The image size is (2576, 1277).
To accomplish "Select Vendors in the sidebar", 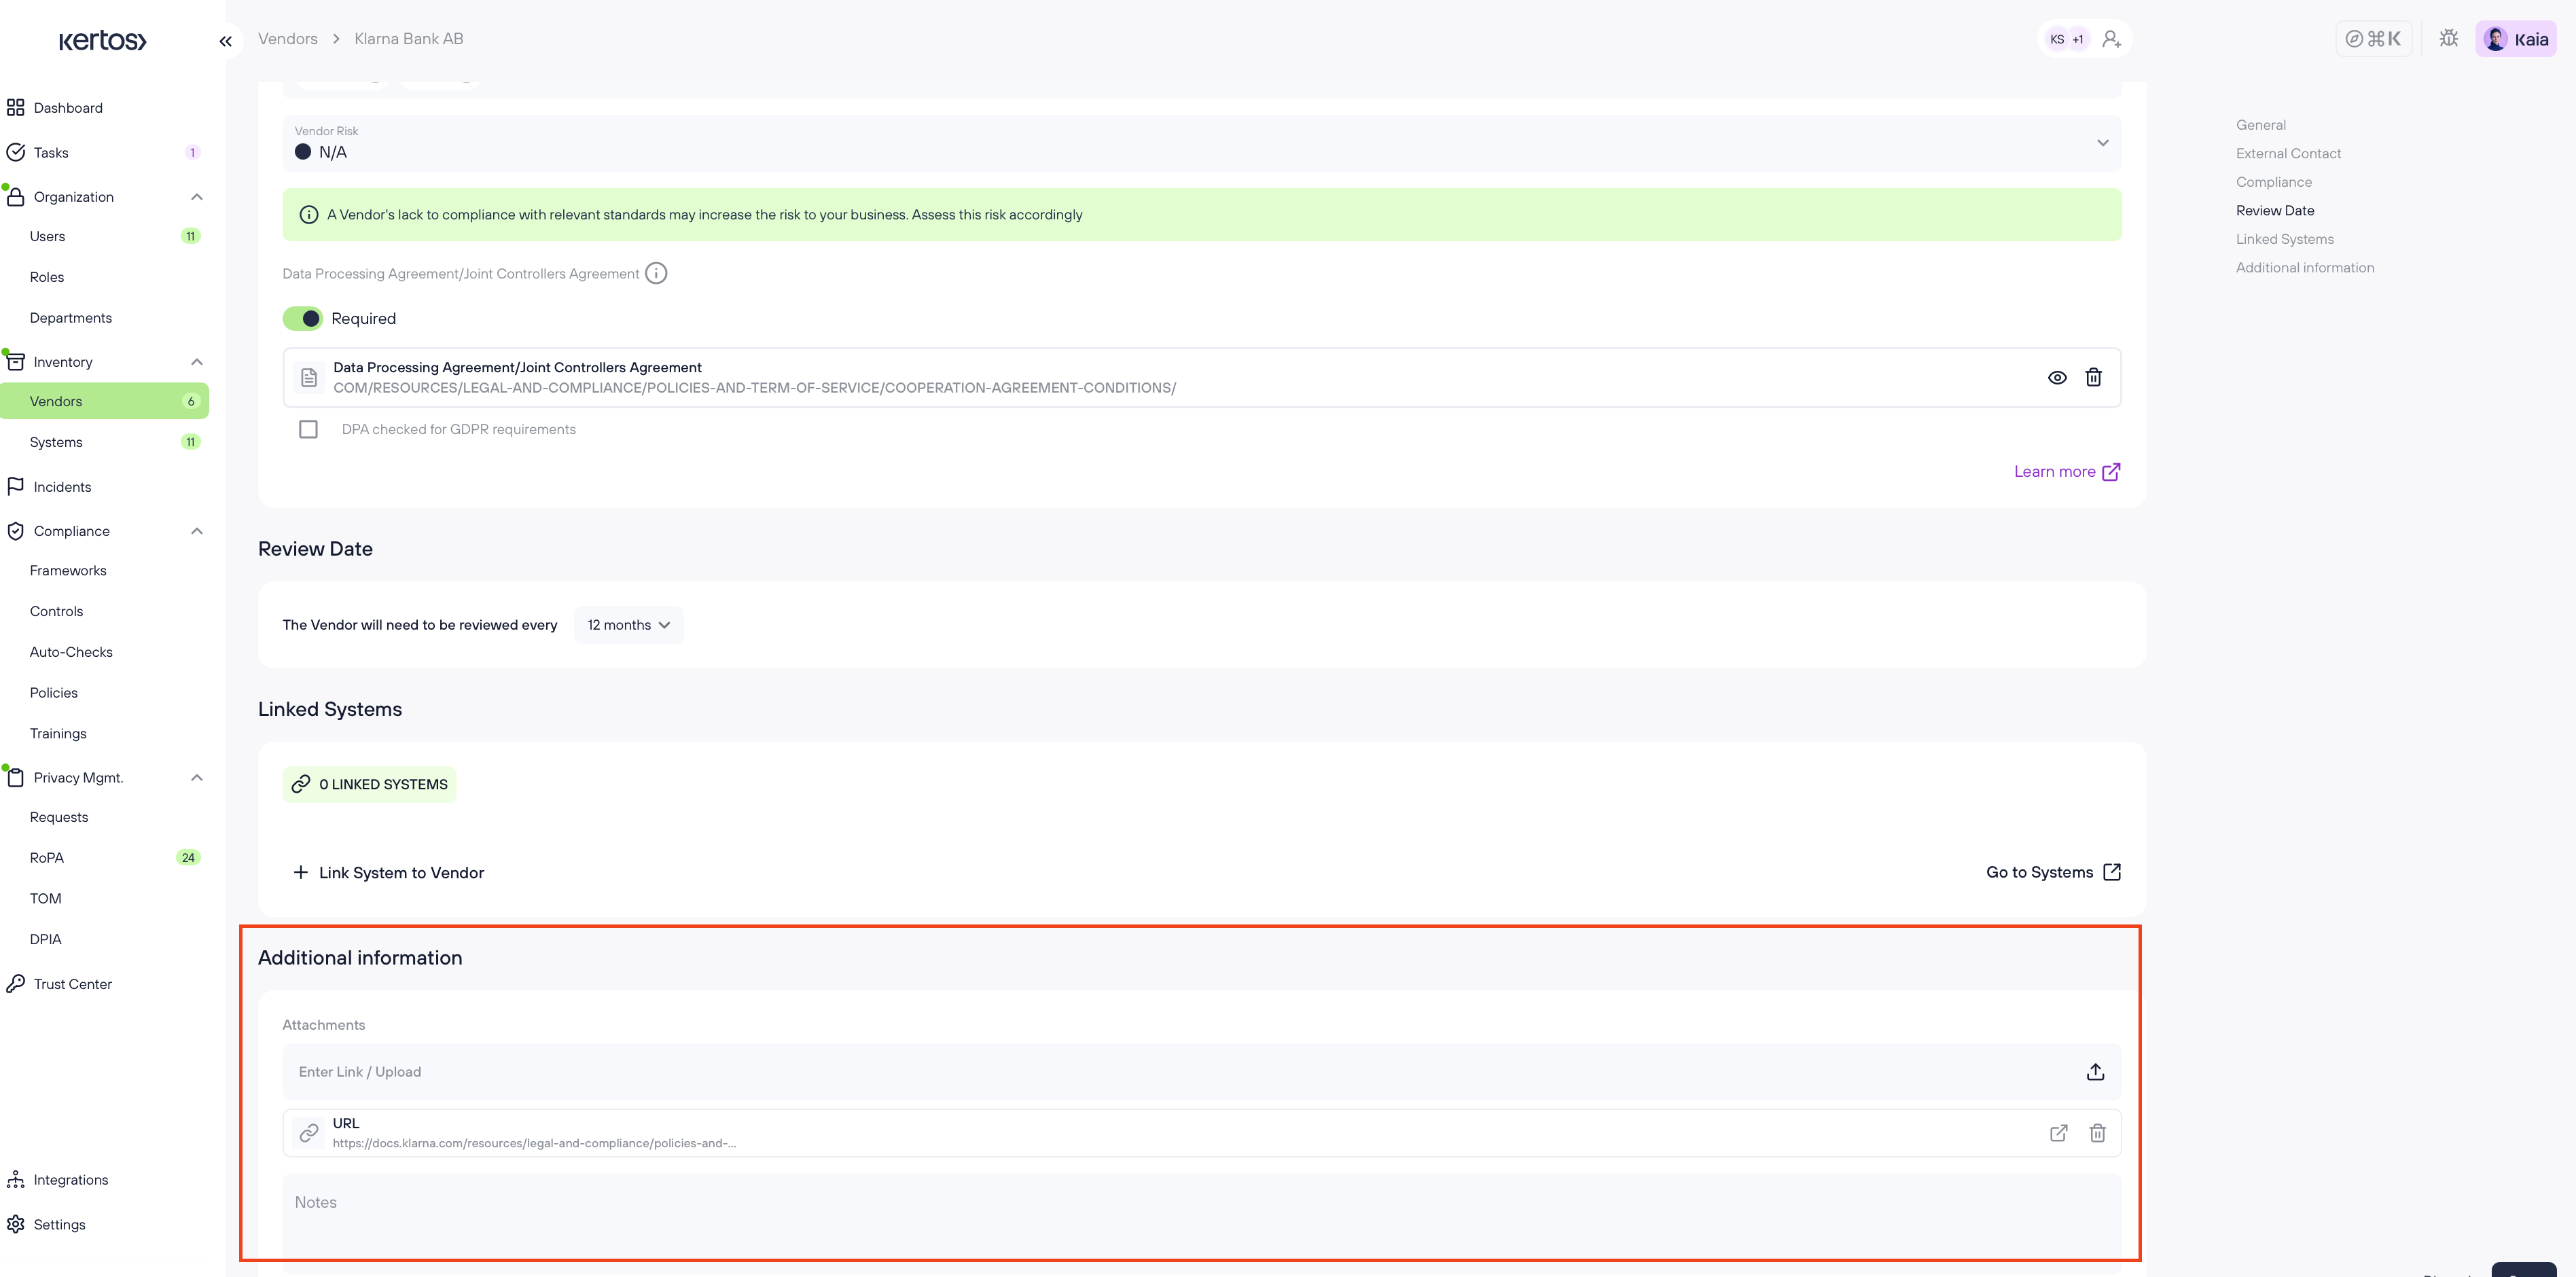I will click(104, 401).
